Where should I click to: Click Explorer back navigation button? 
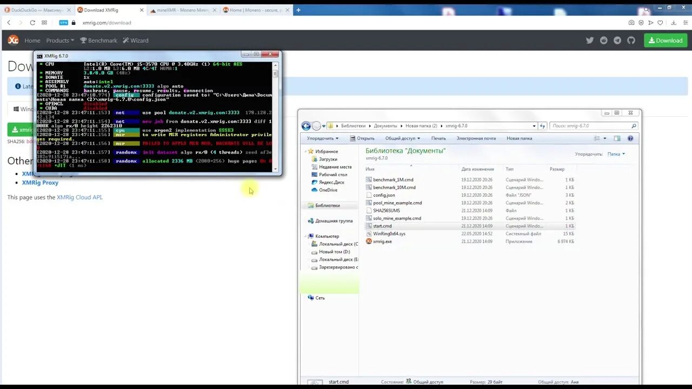(x=306, y=126)
